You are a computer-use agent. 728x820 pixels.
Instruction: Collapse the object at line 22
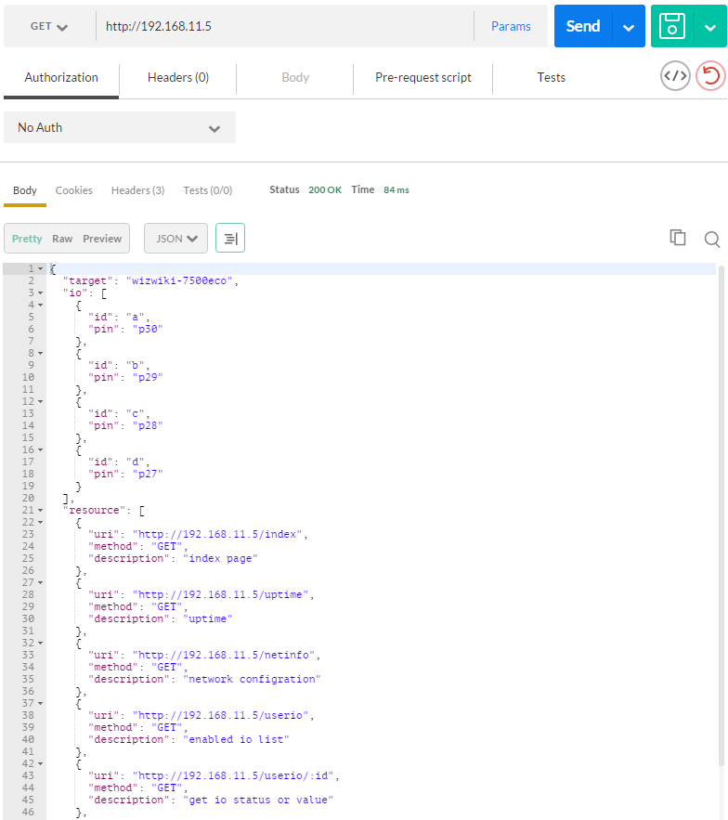click(40, 523)
